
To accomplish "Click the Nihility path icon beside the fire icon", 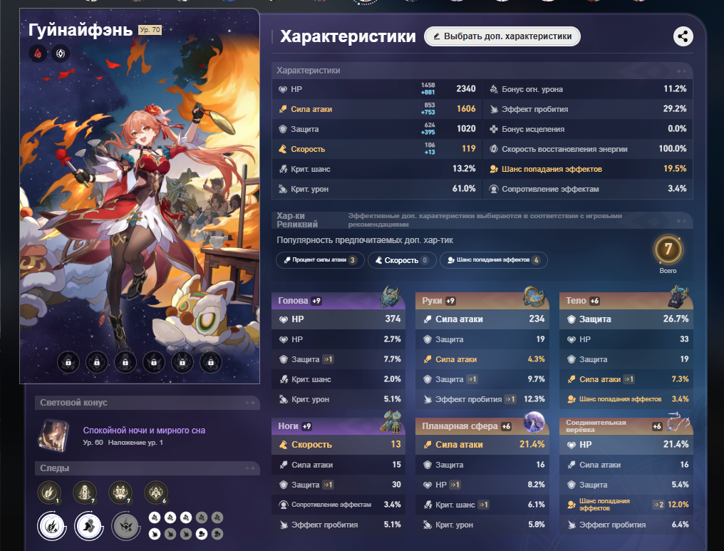I will (61, 53).
